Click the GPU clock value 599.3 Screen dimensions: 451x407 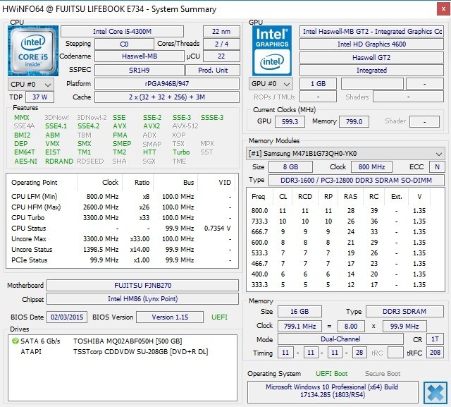tap(290, 121)
